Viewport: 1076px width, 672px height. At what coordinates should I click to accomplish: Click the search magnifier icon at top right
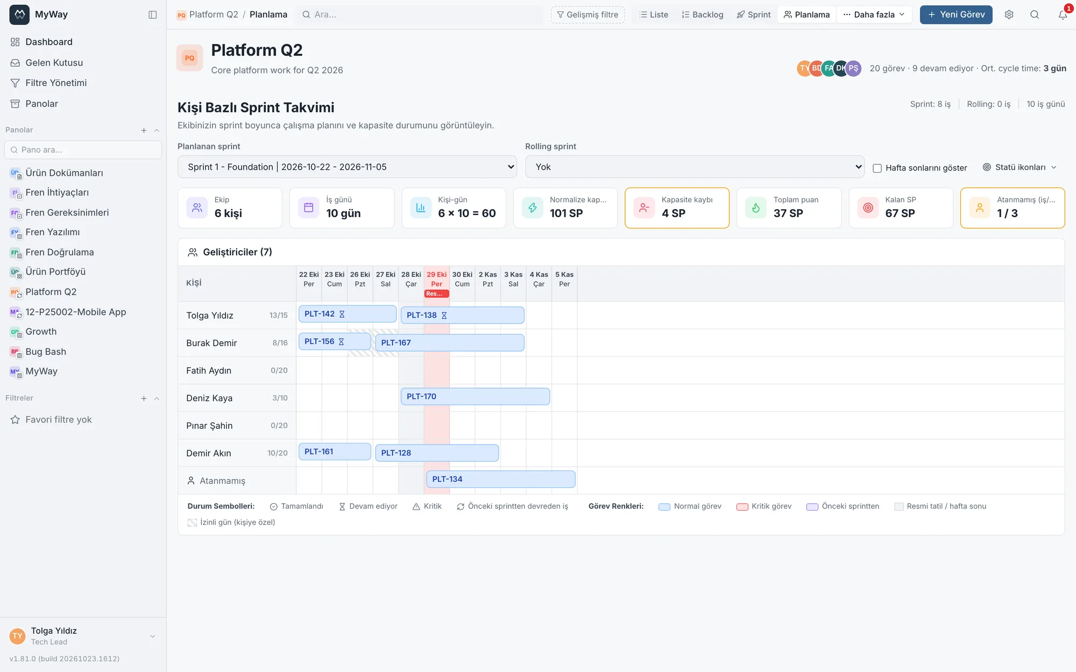[x=1035, y=15]
